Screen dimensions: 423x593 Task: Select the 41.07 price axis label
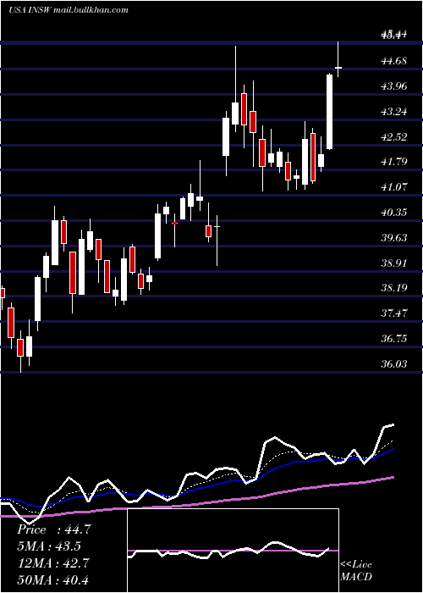(x=394, y=187)
